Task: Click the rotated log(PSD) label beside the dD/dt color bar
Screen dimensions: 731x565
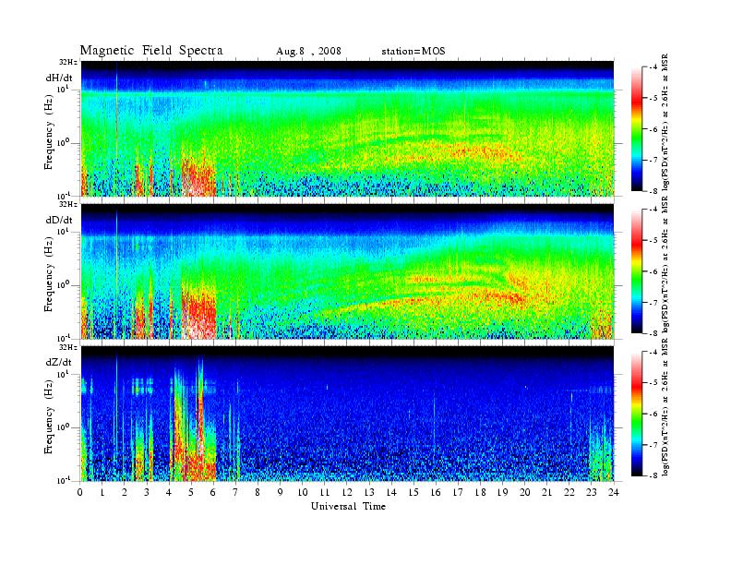Action: (x=665, y=264)
